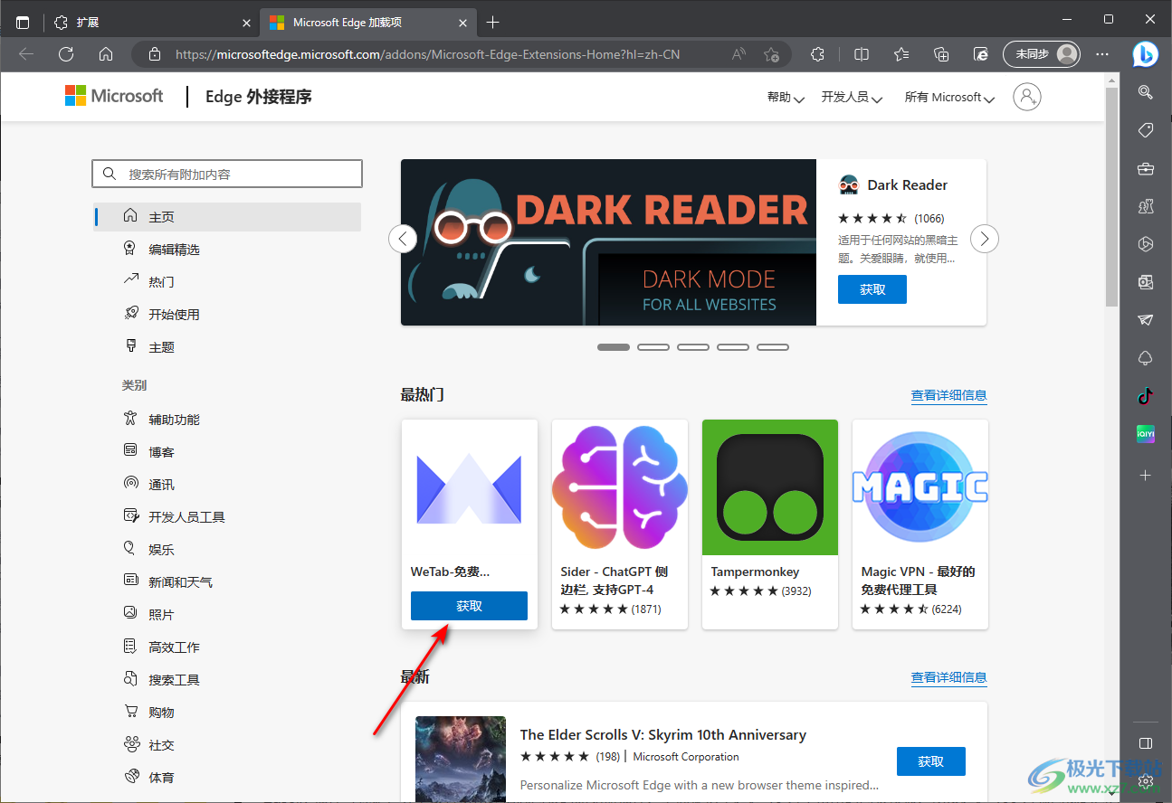Screen dimensions: 1172x803
Task: Select 开始使用 in left navigation
Action: (x=227, y=315)
